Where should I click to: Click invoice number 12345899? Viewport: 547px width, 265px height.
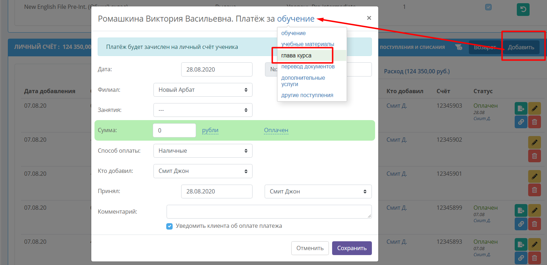tap(449, 208)
